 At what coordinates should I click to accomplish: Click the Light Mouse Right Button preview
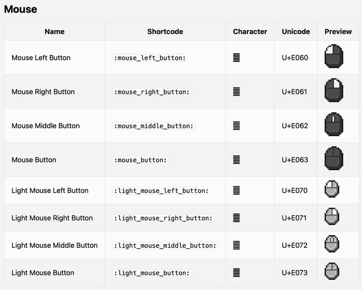point(332,217)
